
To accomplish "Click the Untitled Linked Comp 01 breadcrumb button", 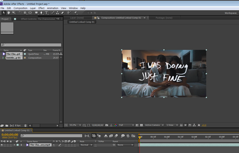I will click(x=82, y=22).
